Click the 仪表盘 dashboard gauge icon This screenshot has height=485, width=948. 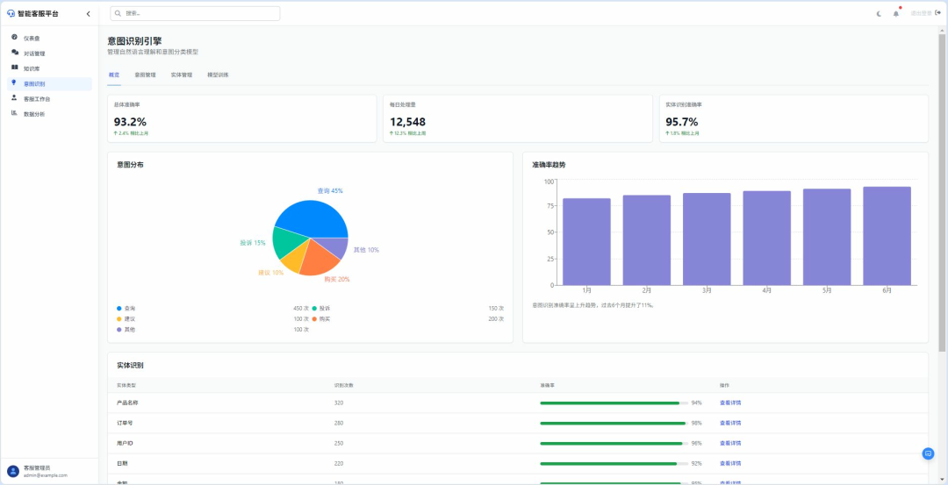coord(14,38)
